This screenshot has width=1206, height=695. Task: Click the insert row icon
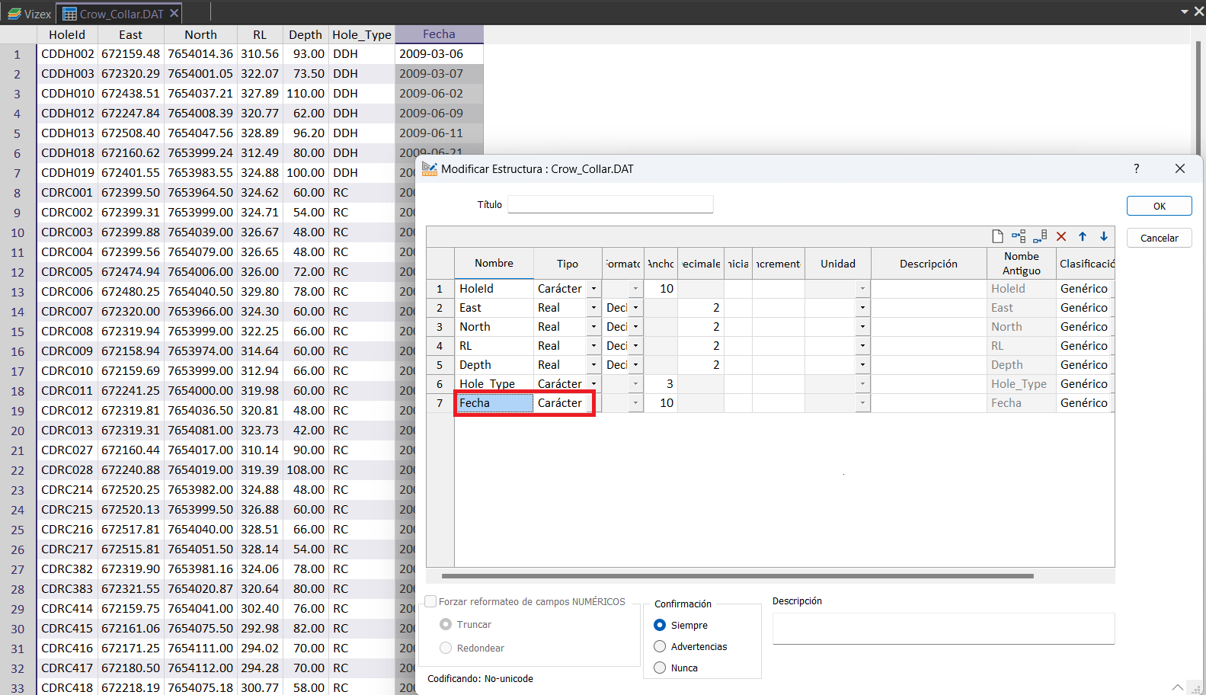[1019, 236]
